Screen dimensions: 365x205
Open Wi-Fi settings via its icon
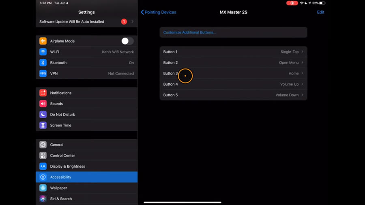click(43, 52)
